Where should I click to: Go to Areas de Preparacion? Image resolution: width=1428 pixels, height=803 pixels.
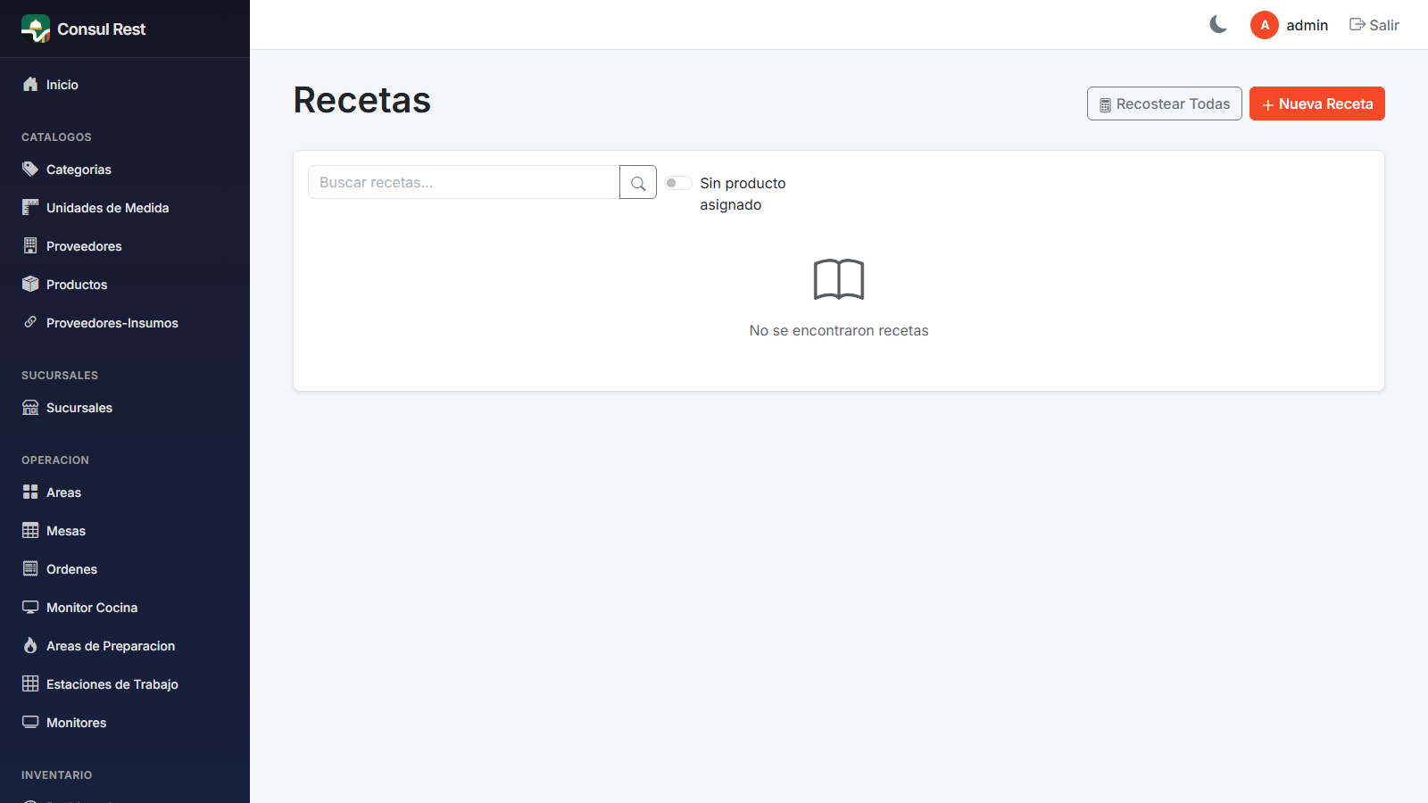[125, 646]
